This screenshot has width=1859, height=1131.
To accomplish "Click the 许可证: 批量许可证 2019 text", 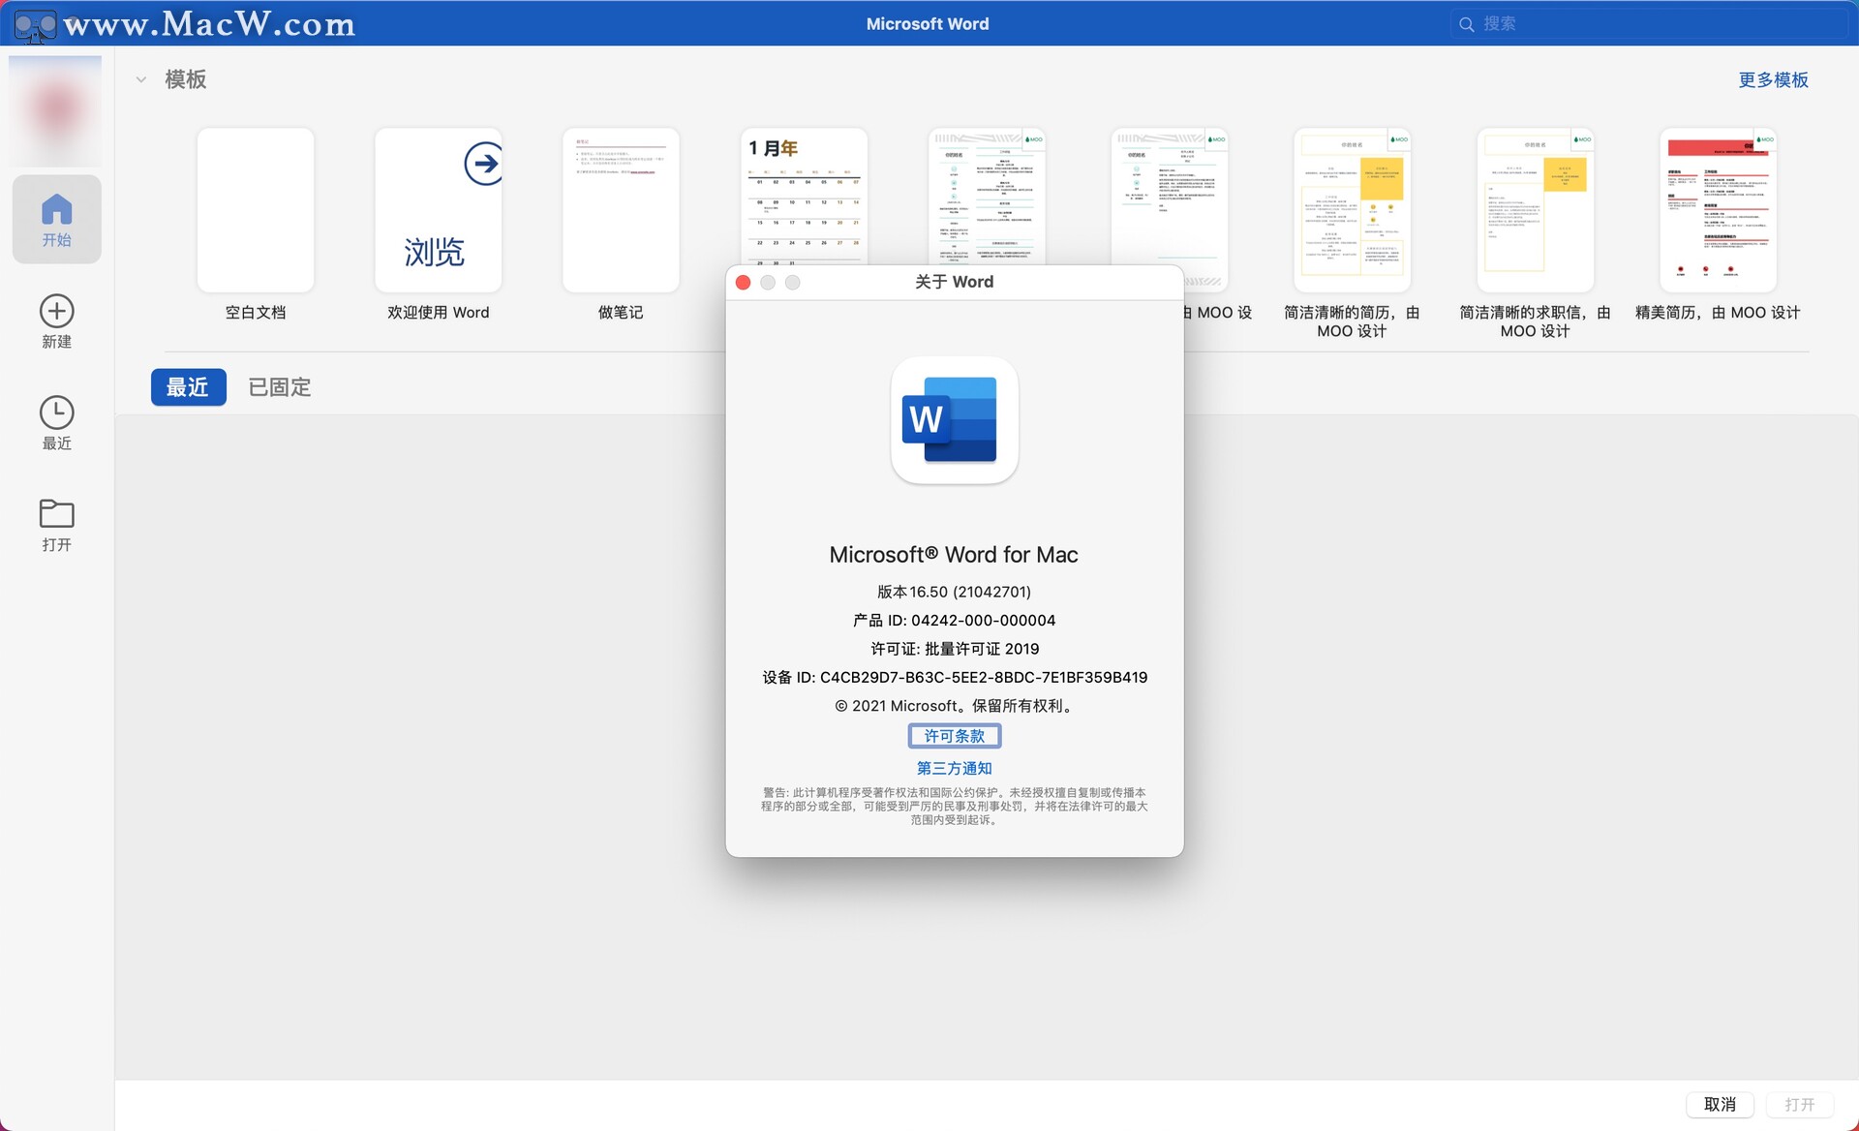I will (x=955, y=649).
